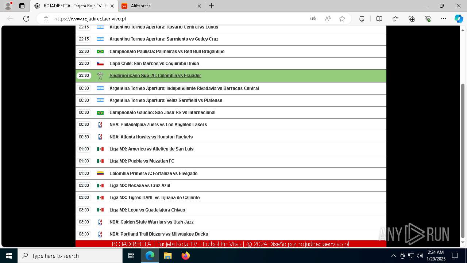Click the 22:30 time badge

click(x=84, y=52)
